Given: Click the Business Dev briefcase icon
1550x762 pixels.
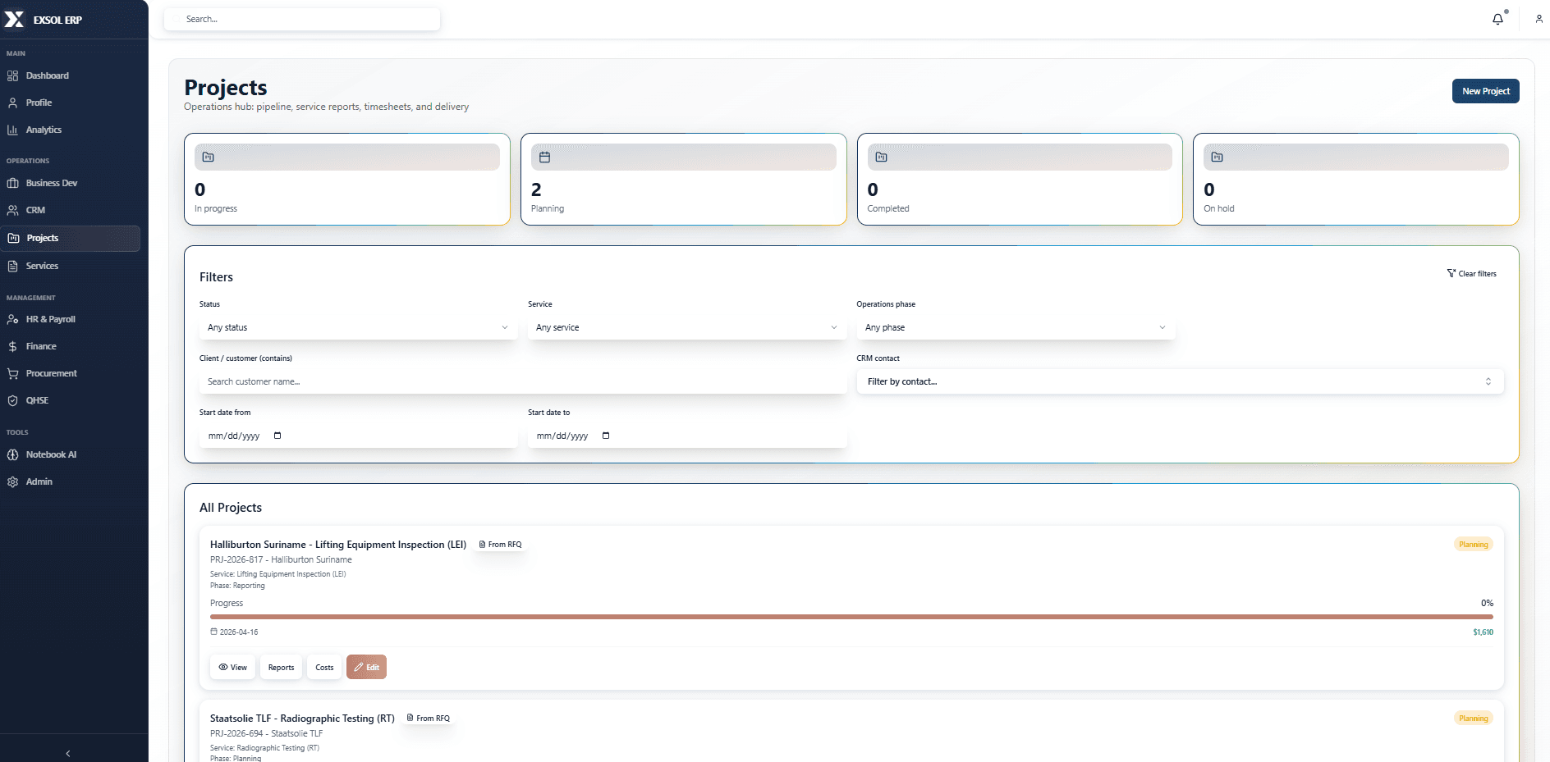Looking at the screenshot, I should [12, 183].
